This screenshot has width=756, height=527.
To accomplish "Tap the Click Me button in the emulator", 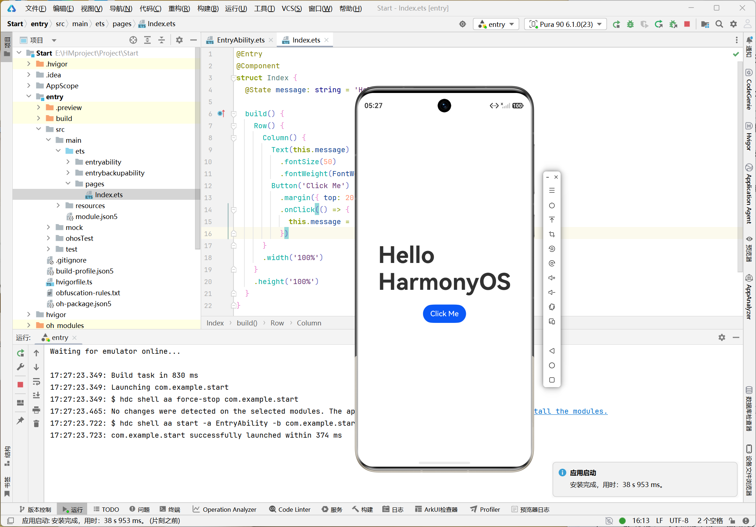I will [x=444, y=313].
